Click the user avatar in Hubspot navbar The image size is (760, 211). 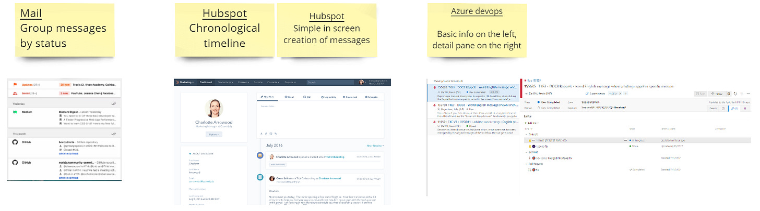pos(361,82)
